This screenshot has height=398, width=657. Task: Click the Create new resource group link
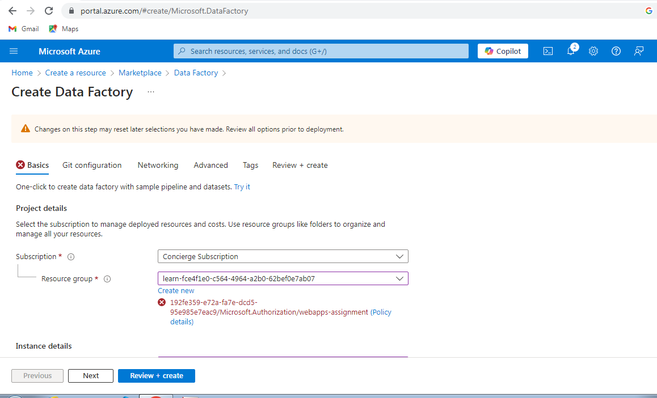click(176, 290)
